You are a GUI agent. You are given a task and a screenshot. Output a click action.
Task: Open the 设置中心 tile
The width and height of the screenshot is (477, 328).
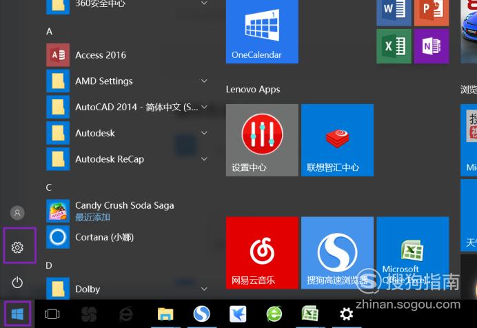pos(262,140)
